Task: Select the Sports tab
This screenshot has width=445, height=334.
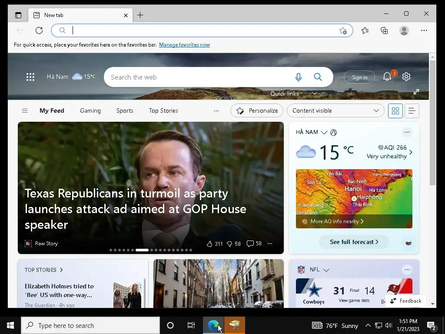Action: click(125, 110)
